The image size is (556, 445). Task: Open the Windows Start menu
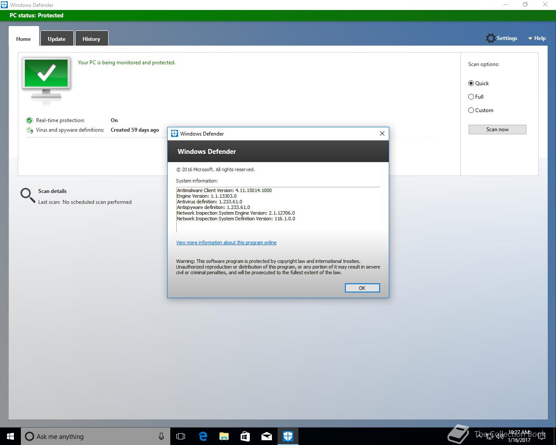pos(10,436)
